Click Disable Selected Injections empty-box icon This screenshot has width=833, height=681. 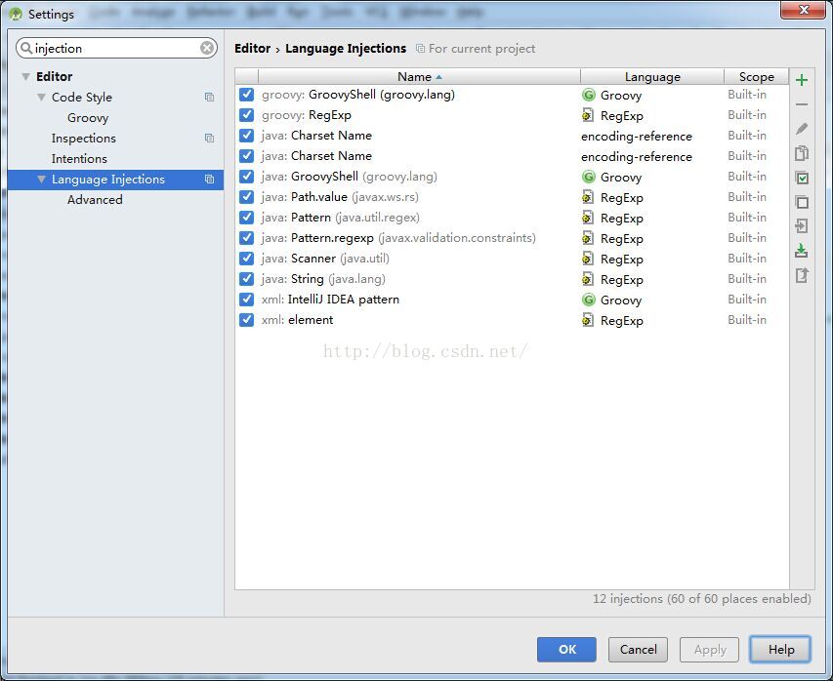(802, 202)
